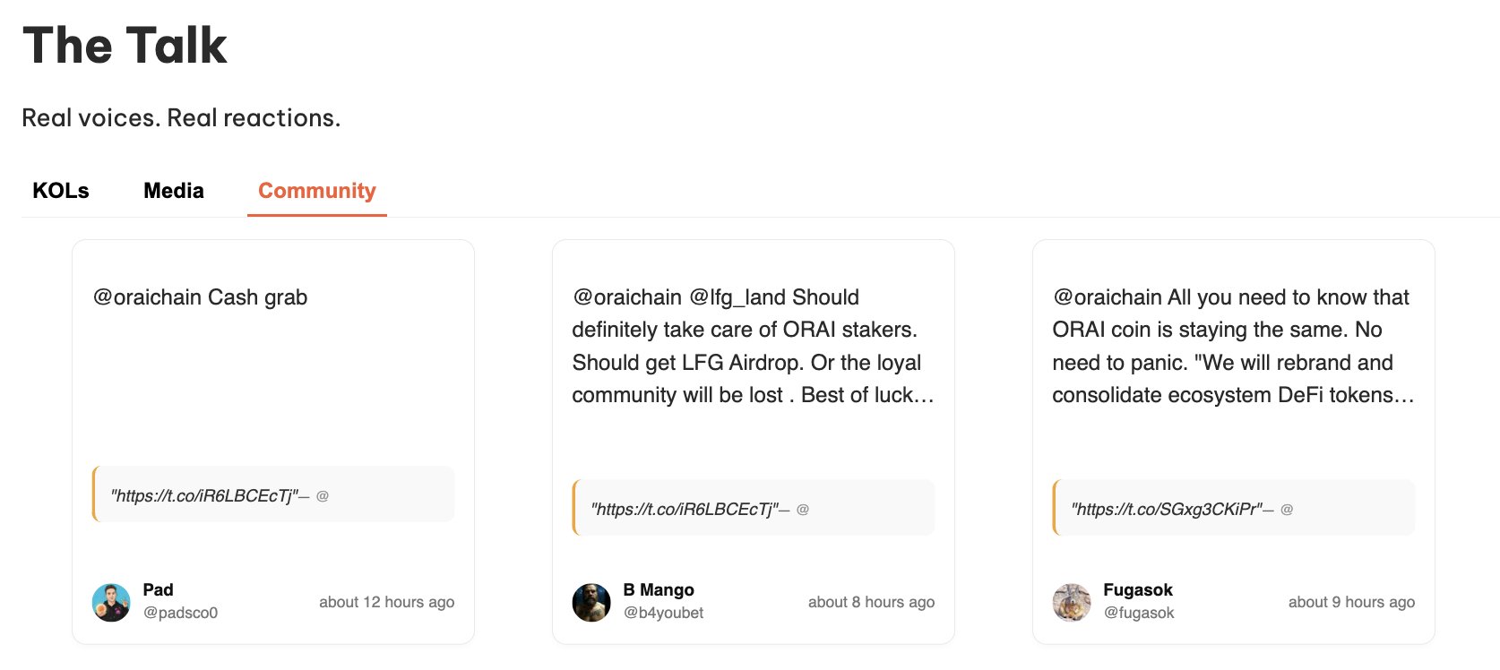Click the "about 12 hours ago" timestamp
Screen dimensions: 1500x670
click(x=386, y=602)
